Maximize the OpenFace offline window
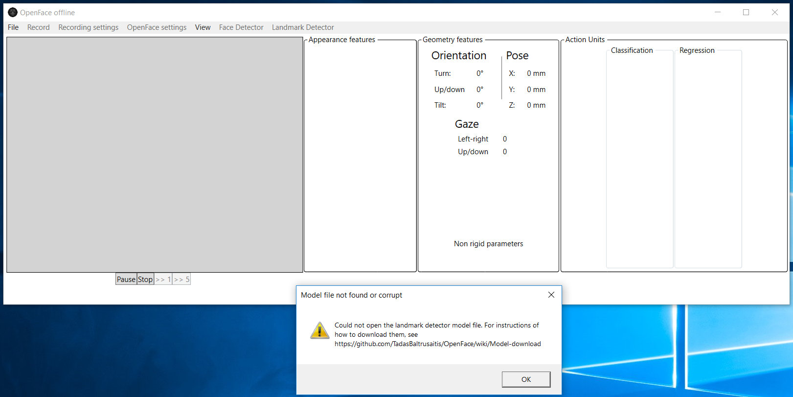Screen dimensions: 793x397 [x=746, y=12]
